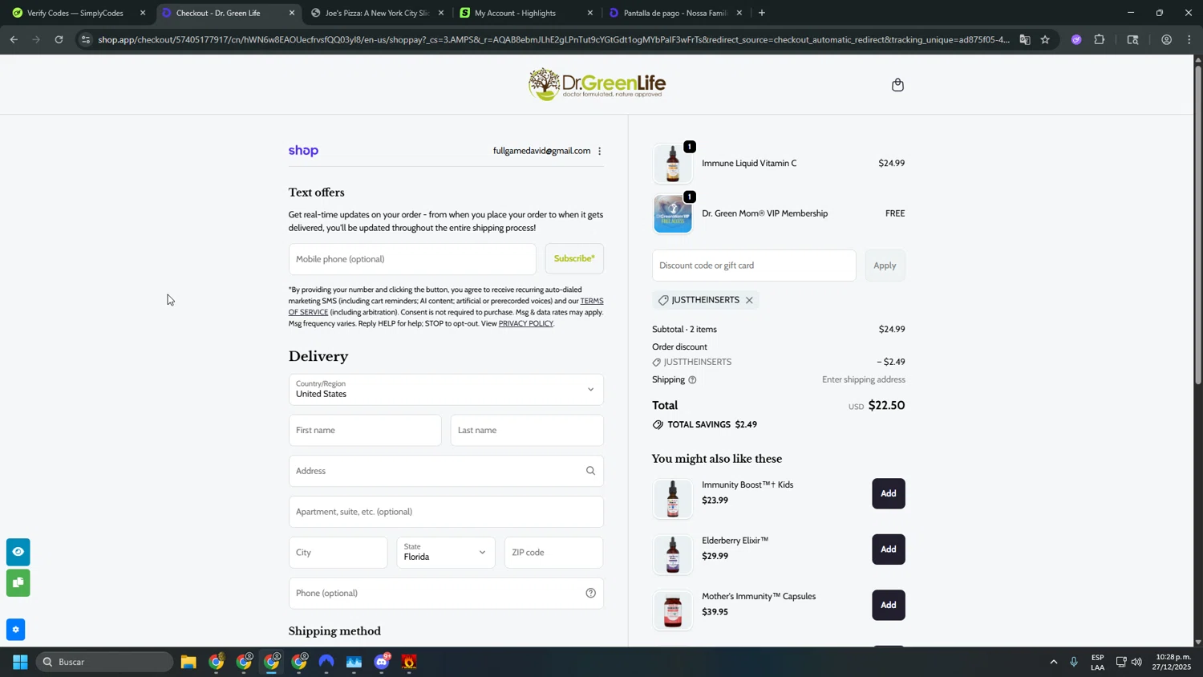Switch to Pantalla de pago tab
1203x677 pixels.
674,13
